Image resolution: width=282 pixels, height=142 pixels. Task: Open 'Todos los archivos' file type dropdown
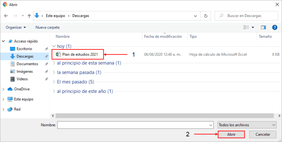(247, 125)
